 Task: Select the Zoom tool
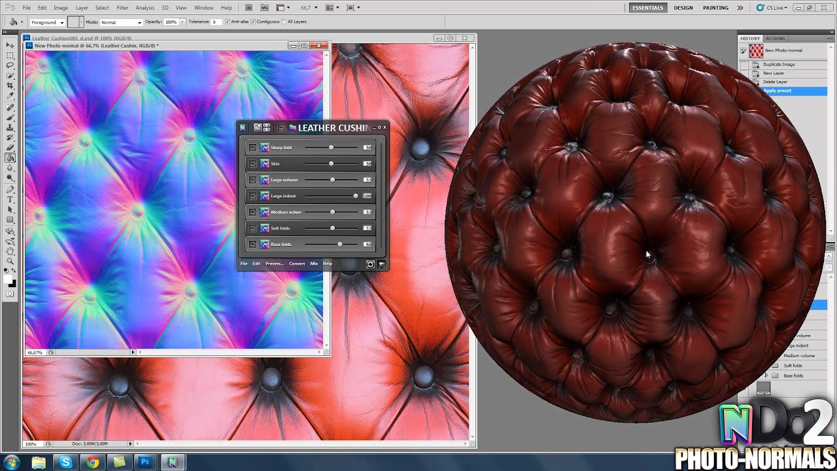pos(10,261)
